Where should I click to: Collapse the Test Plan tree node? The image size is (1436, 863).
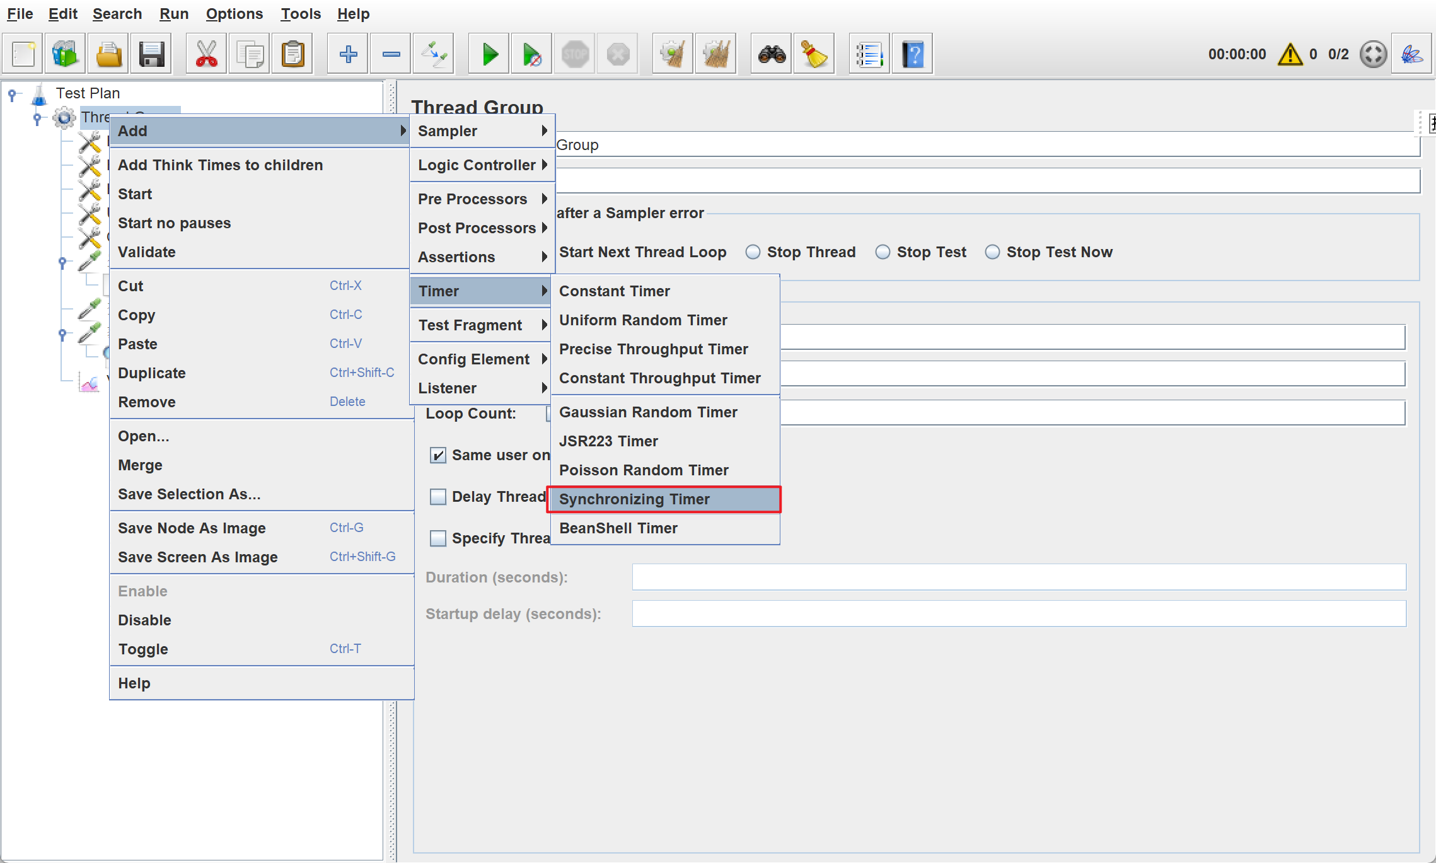tap(12, 94)
